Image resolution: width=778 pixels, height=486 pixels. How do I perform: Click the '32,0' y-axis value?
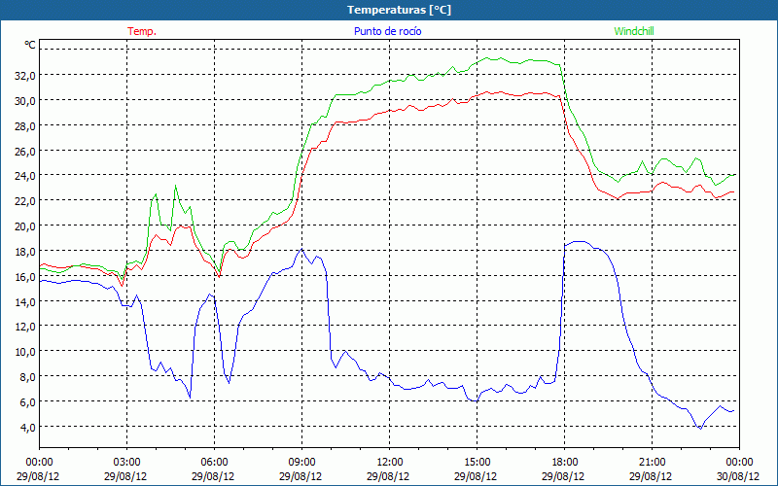click(24, 76)
